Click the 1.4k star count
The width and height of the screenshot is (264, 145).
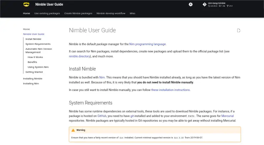point(222,6)
